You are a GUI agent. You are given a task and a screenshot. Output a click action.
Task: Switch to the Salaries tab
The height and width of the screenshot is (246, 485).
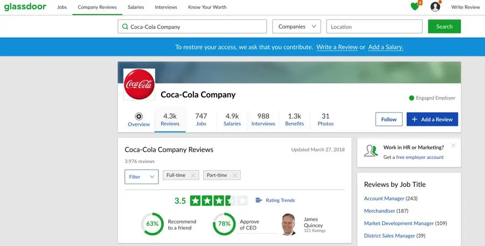[x=232, y=120]
